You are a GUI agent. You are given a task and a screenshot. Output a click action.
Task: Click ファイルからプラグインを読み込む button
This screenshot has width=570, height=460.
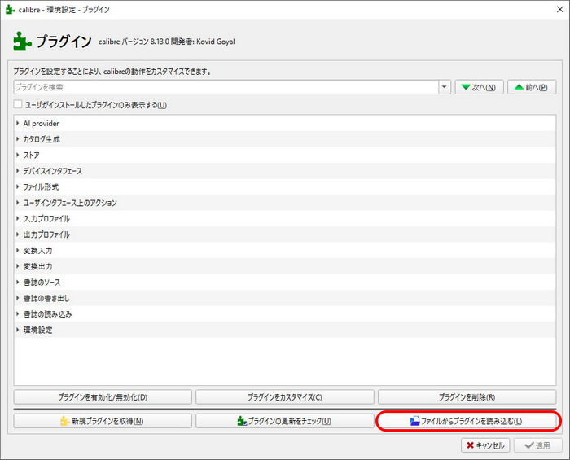[467, 421]
